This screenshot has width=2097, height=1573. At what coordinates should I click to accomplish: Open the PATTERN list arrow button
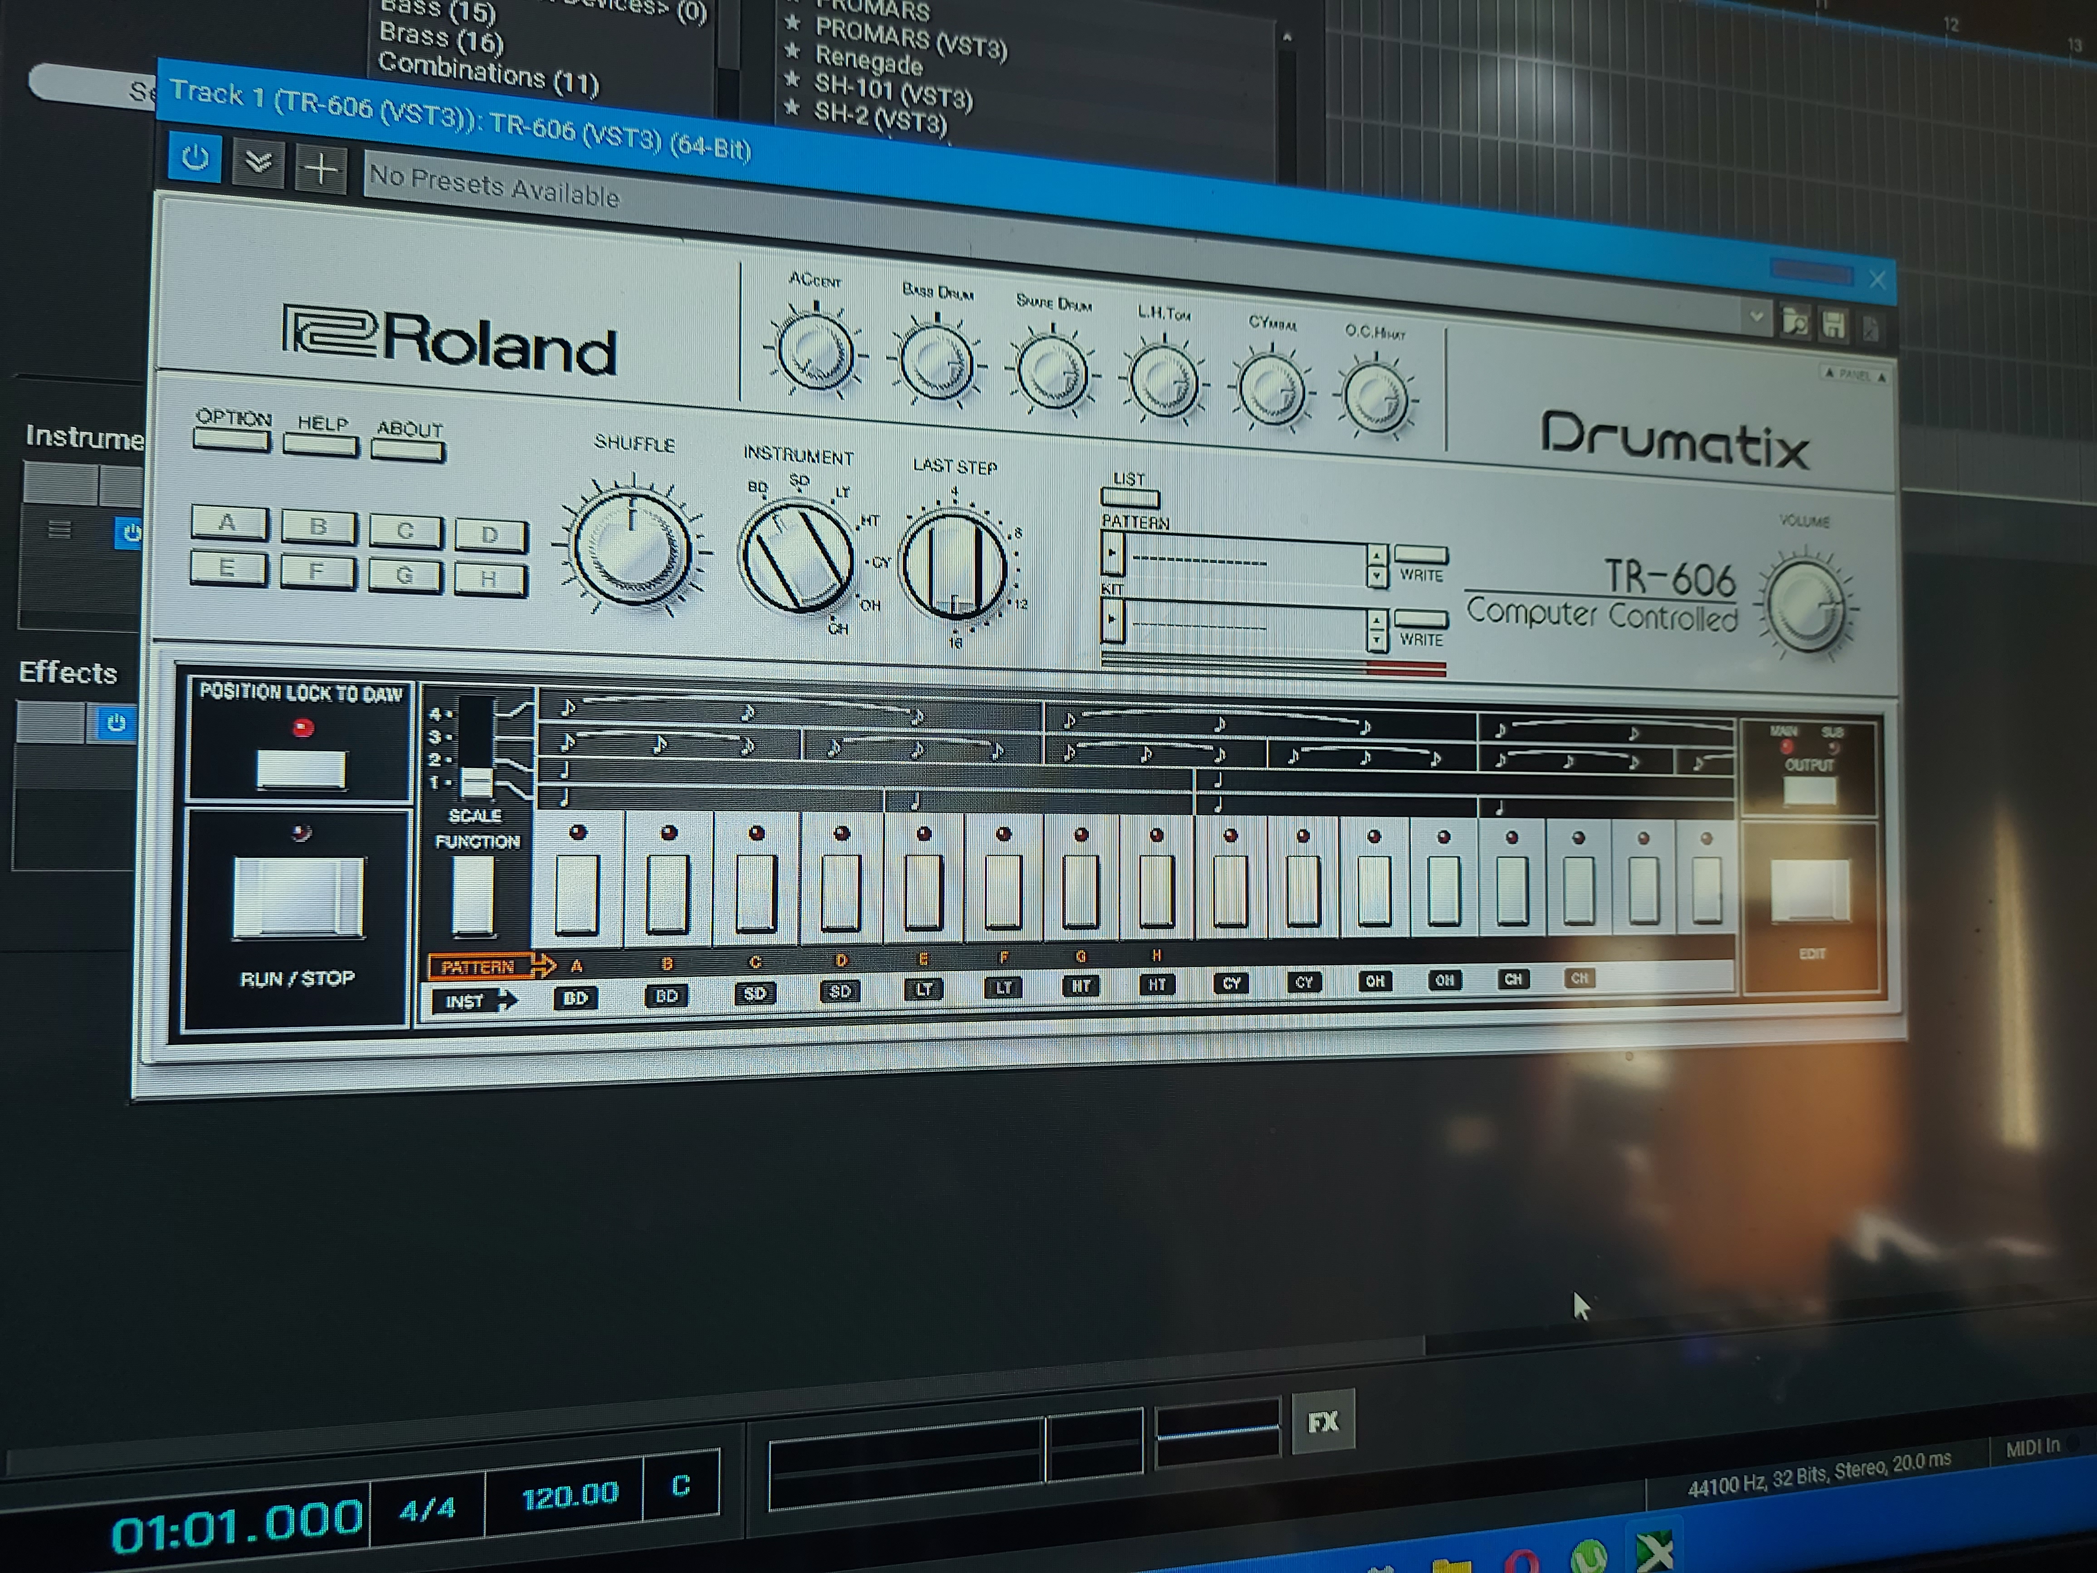(x=1113, y=554)
